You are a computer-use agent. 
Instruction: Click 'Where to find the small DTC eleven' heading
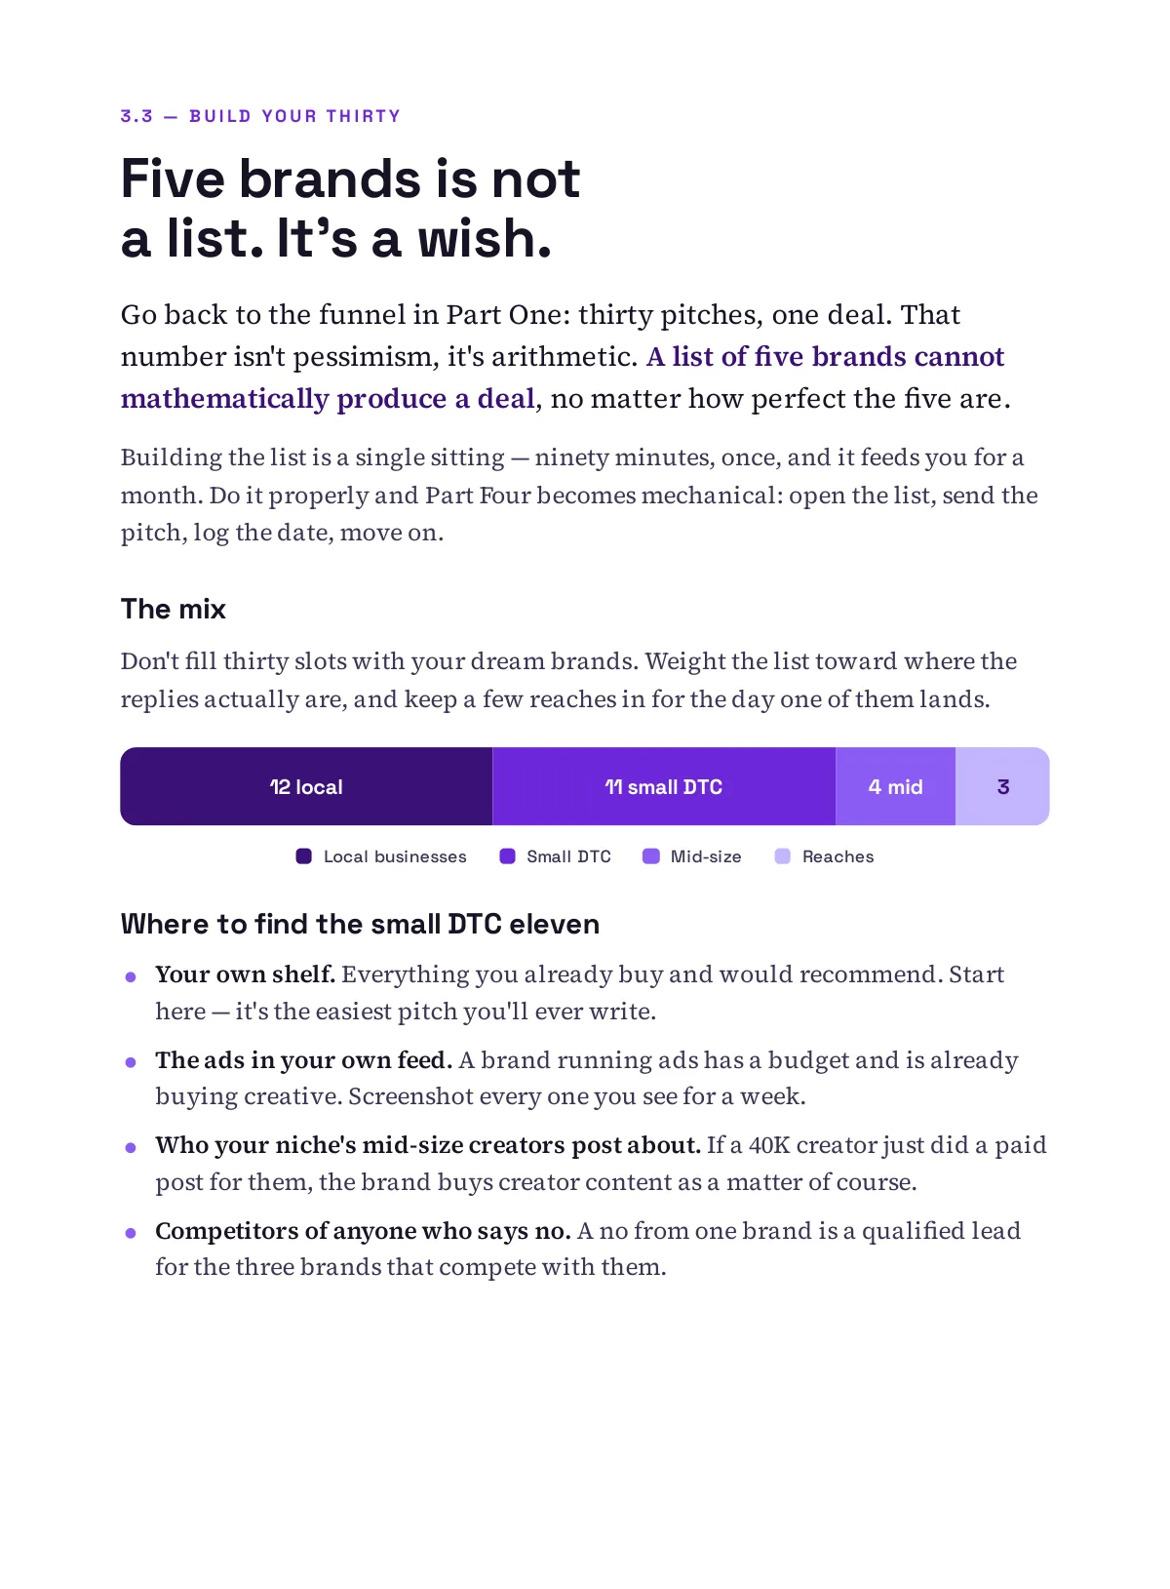tap(360, 924)
